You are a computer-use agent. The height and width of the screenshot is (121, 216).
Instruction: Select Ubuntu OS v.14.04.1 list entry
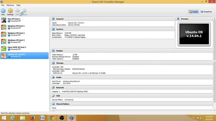click(25, 55)
